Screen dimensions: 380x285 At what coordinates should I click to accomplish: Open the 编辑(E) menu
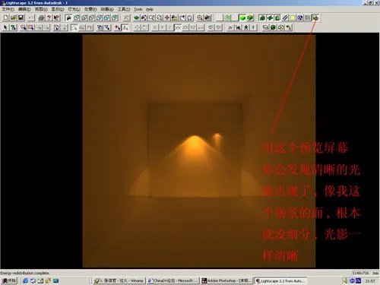click(x=24, y=9)
